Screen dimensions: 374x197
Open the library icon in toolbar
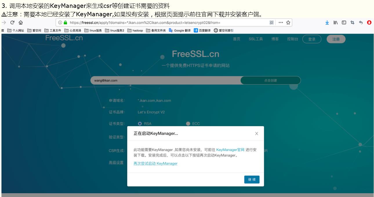(x=335, y=23)
